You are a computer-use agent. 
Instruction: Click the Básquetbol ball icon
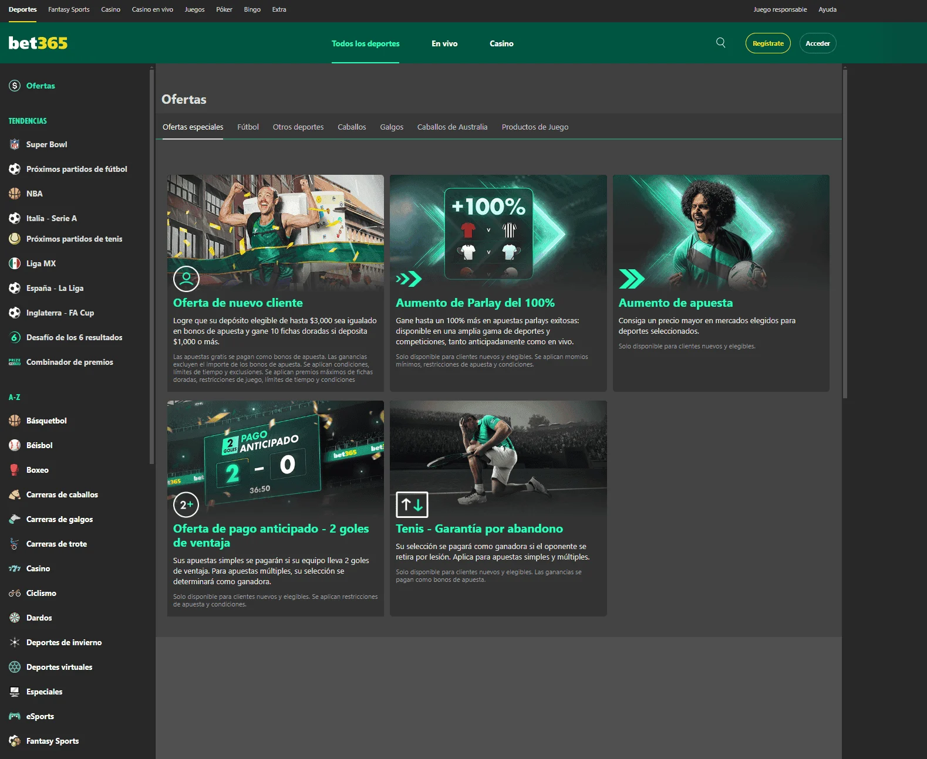[15, 421]
